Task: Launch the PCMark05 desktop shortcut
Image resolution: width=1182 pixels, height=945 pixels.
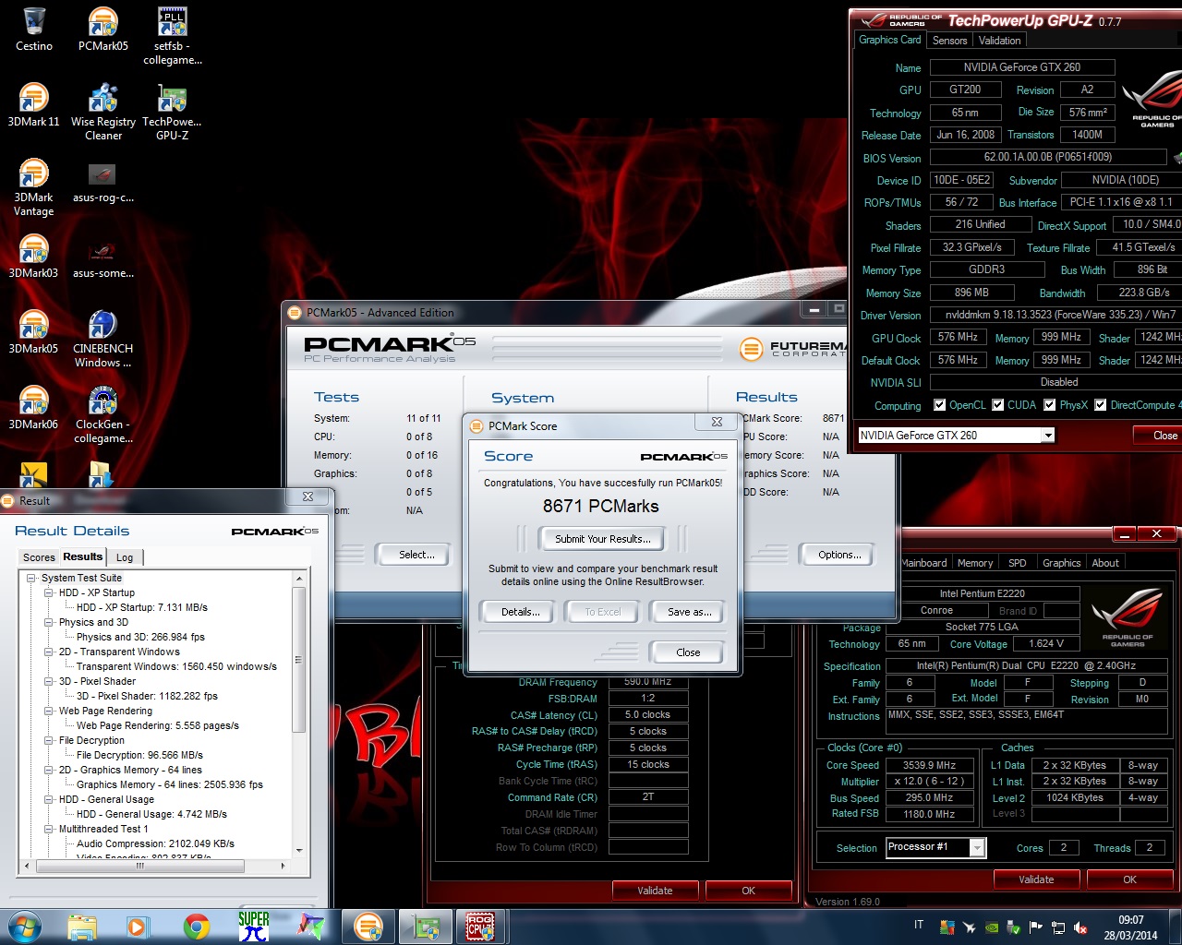Action: click(103, 30)
